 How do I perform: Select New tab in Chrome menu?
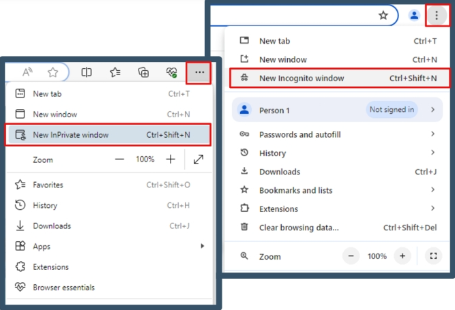click(338, 41)
